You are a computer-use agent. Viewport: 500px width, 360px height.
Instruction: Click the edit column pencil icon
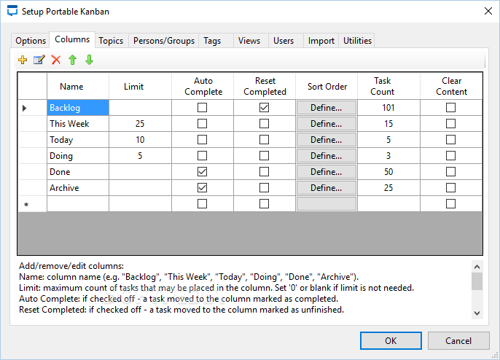click(x=39, y=60)
